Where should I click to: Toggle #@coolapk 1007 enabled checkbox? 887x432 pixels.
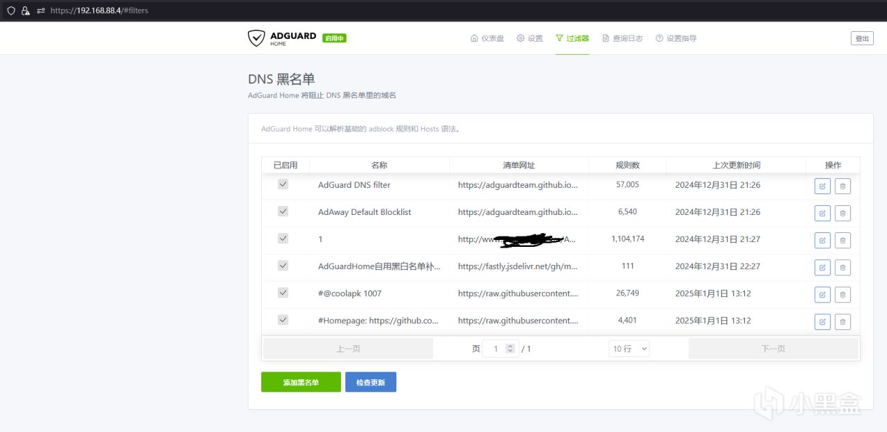point(283,293)
